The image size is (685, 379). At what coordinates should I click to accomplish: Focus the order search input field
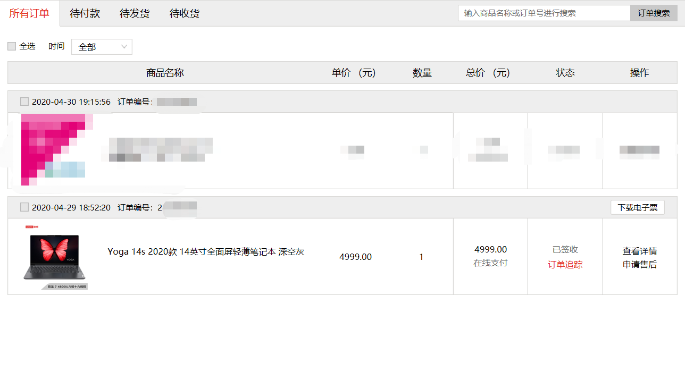[544, 13]
